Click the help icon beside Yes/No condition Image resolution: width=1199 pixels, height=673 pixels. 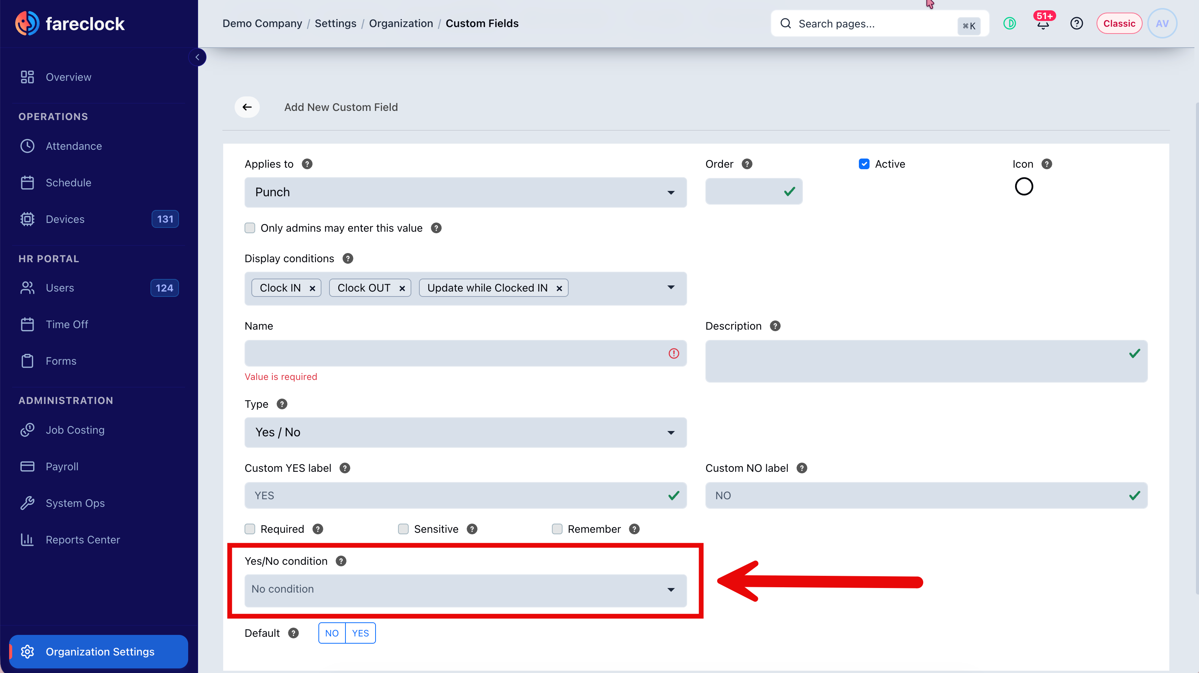pos(341,561)
